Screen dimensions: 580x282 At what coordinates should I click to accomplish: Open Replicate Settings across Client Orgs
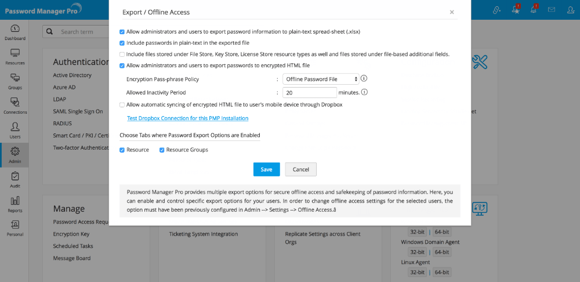pyautogui.click(x=322, y=238)
